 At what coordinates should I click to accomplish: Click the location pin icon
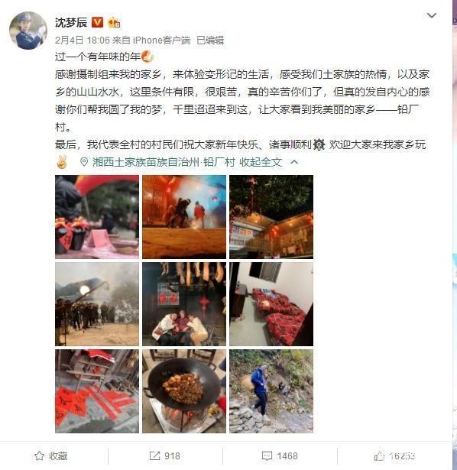click(84, 162)
